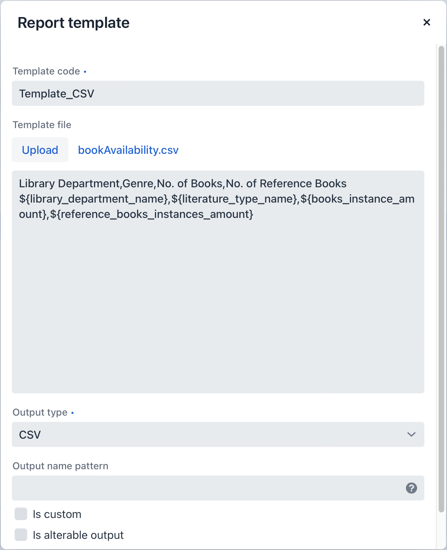The height and width of the screenshot is (550, 447).
Task: Click the required indicator next to Output type
Action: click(73, 413)
